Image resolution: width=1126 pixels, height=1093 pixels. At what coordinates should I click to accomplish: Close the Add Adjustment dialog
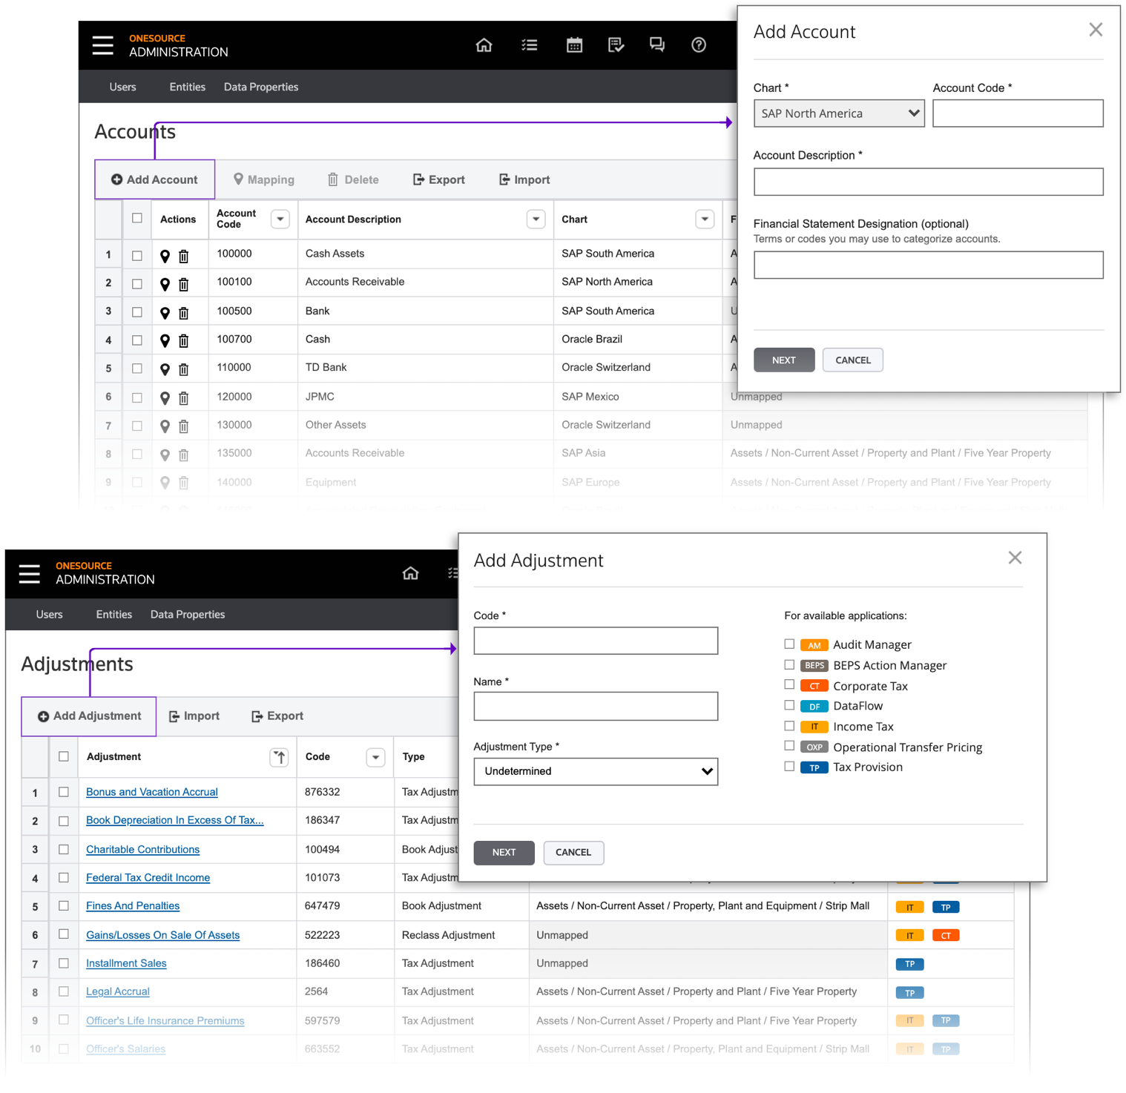pyautogui.click(x=1015, y=558)
